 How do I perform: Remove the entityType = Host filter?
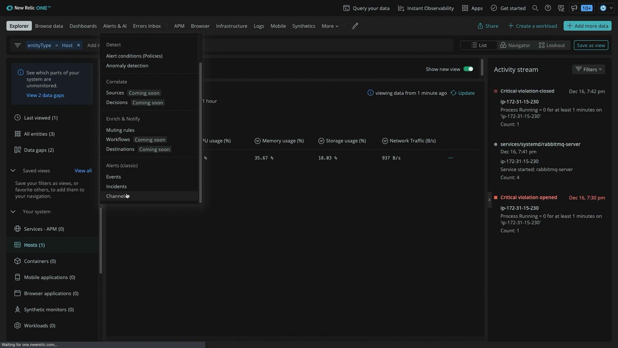point(78,45)
